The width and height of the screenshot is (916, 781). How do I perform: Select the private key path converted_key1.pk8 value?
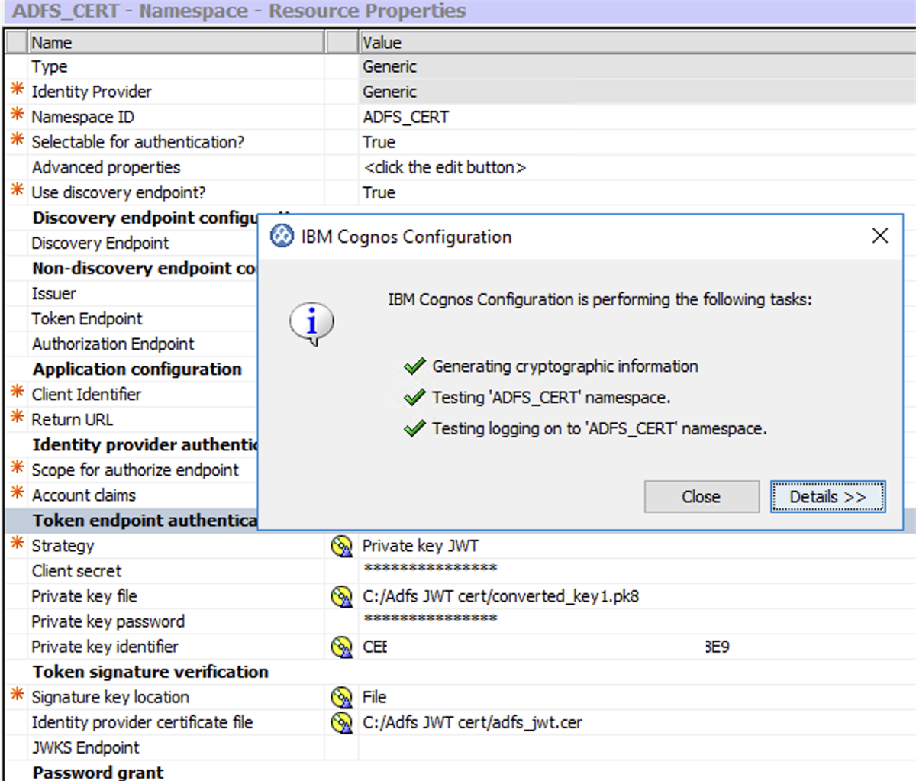click(501, 596)
